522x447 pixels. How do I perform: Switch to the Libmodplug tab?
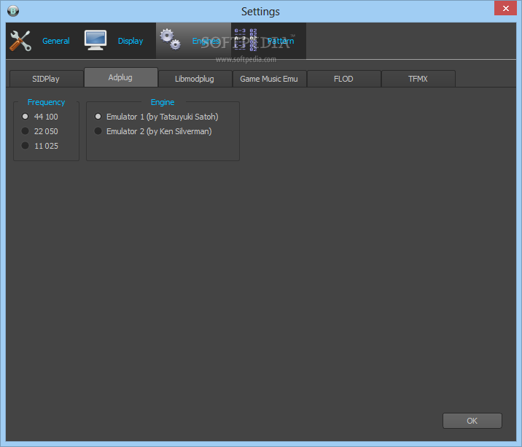tap(195, 79)
